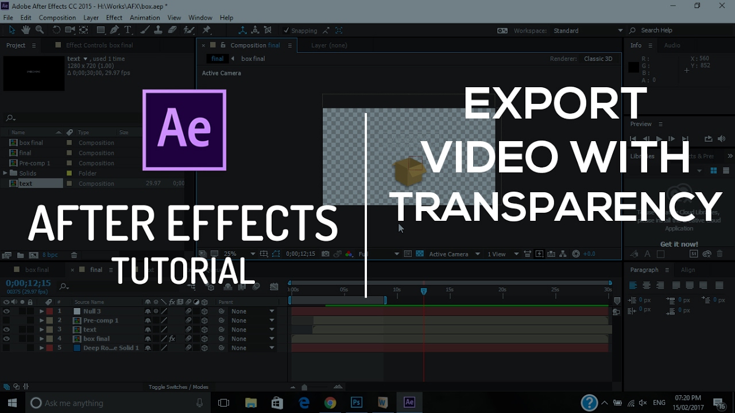Open the 25% magnification dropdown

click(x=239, y=254)
